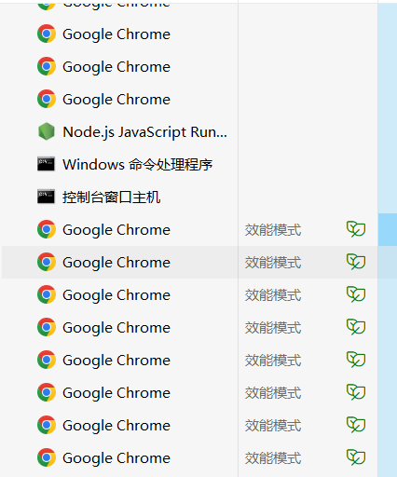Viewport: 397px width, 477px height.
Task: Click the Chrome icon directly below 控制台窗口主机
Action: point(47,229)
